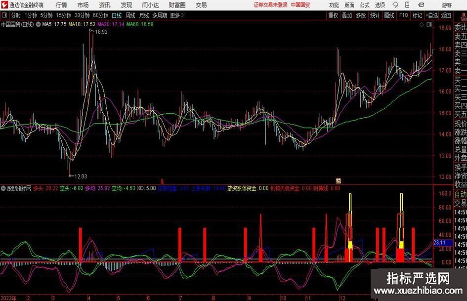Click the MA60: 16.59 label
The height and width of the screenshot is (301, 467).
[140, 24]
